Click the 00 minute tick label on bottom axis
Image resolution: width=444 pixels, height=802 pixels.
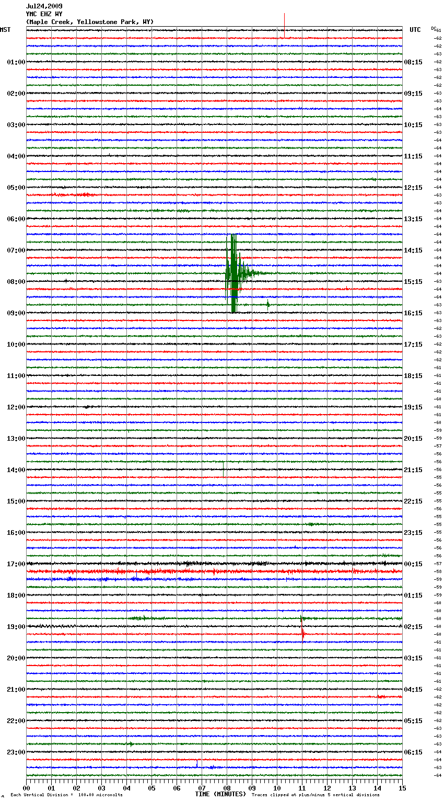coord(26,788)
